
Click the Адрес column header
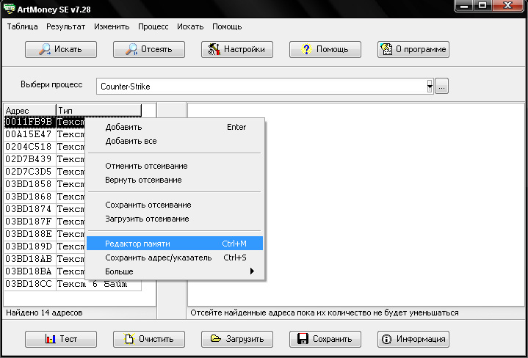(29, 110)
